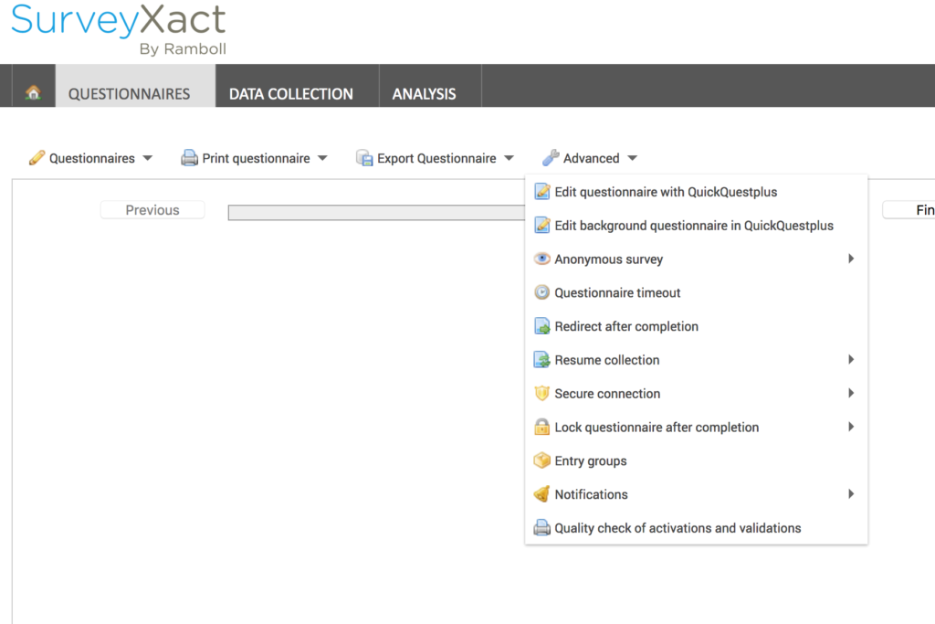
Task: Open Entry groups from the menu
Action: coord(696,461)
